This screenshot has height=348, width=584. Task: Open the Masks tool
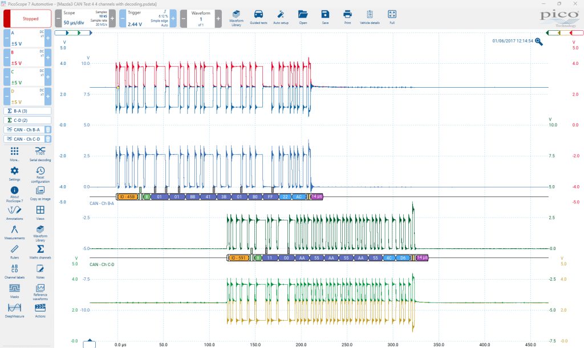(x=14, y=290)
